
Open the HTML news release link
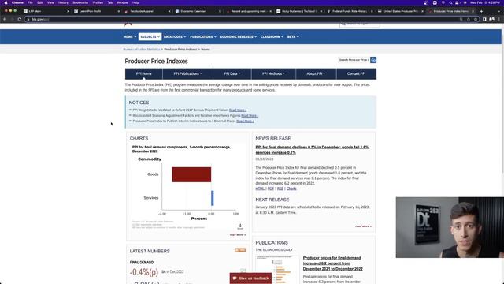click(x=260, y=189)
